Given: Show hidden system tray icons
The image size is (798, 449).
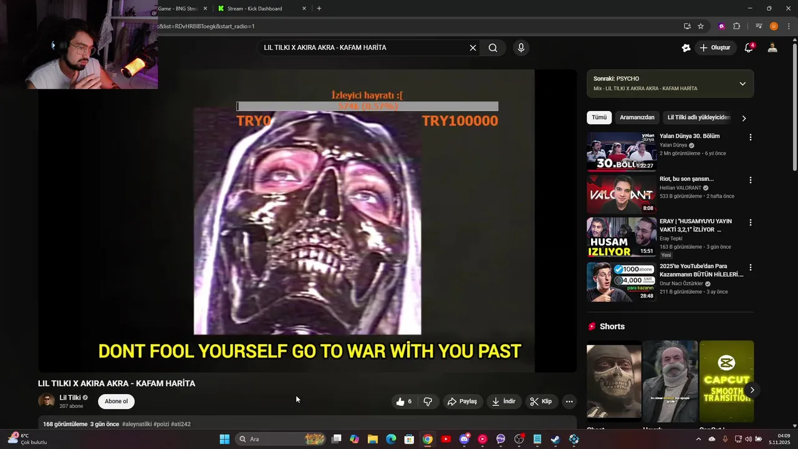Looking at the screenshot, I should (699, 439).
